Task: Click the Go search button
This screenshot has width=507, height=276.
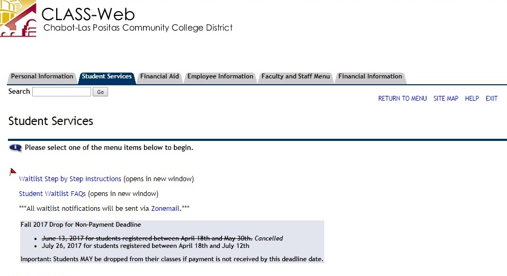Action: point(100,92)
